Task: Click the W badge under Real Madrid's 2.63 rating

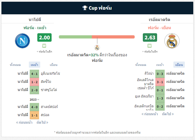Action: coord(150,46)
